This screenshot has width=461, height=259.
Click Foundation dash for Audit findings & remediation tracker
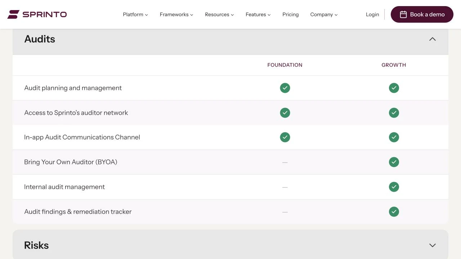coord(285,212)
